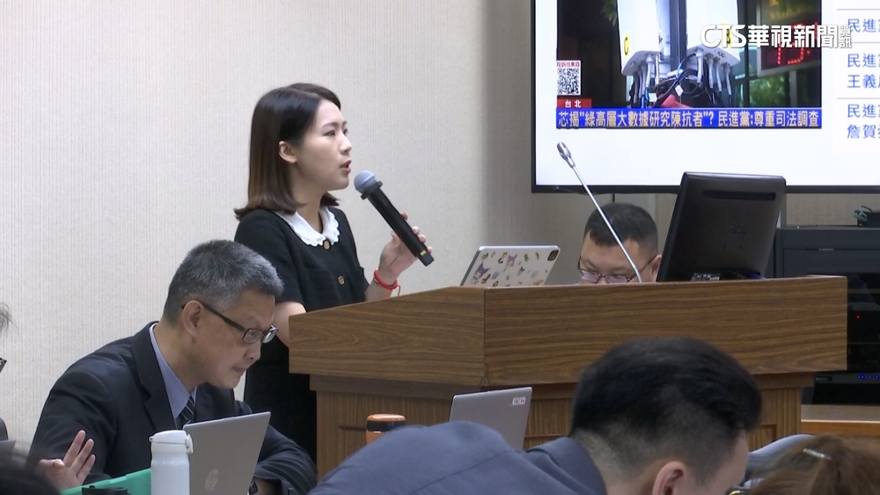Click the white water bottle cap
This screenshot has width=880, height=495.
click(171, 441)
